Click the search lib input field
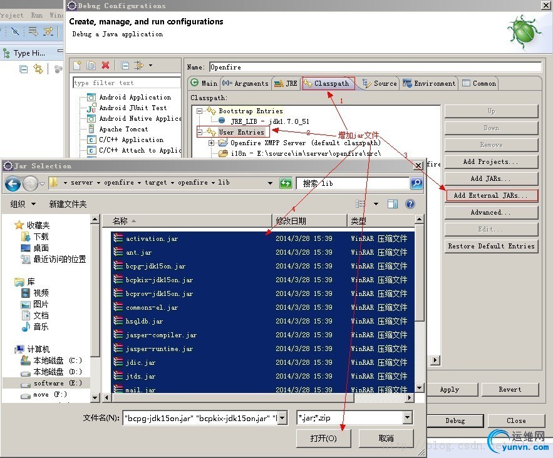Screen dimensions: 553x458 (353, 183)
